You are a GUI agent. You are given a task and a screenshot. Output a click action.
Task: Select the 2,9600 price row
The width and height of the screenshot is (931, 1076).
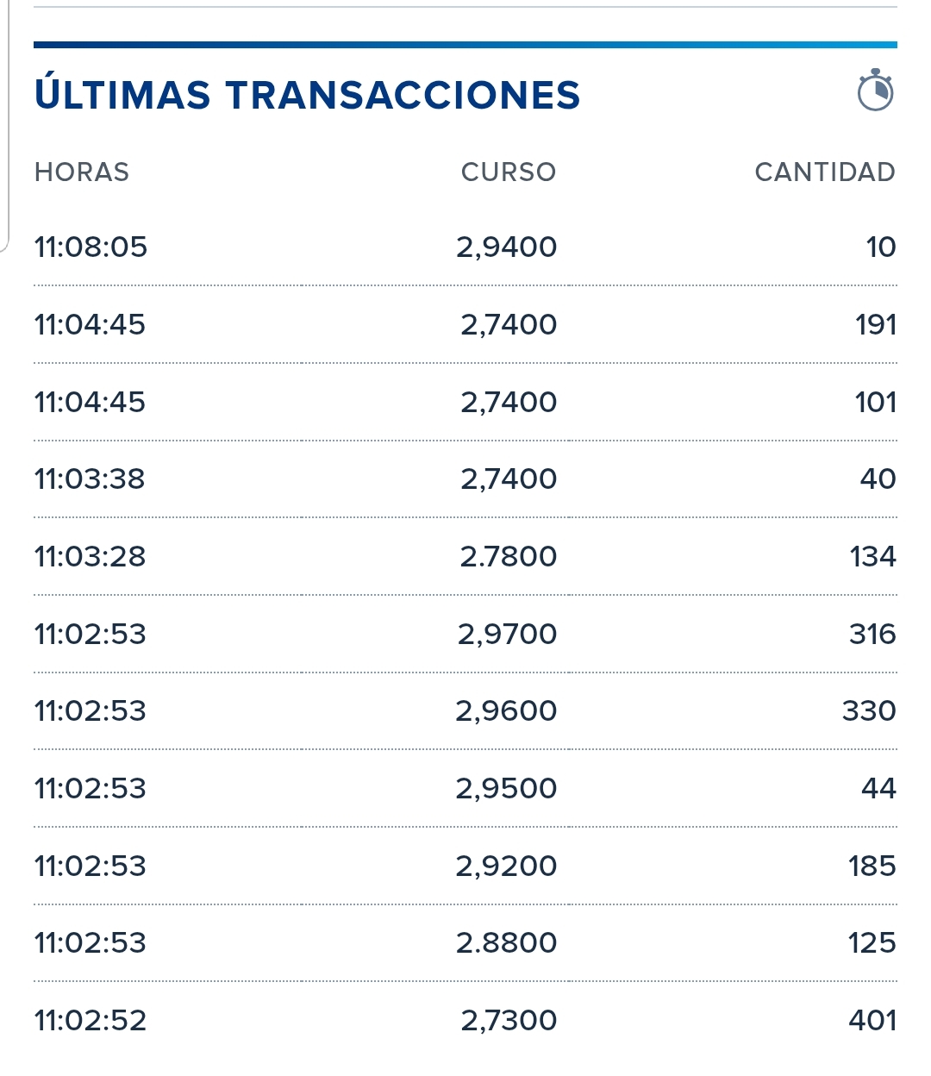pyautogui.click(x=465, y=711)
